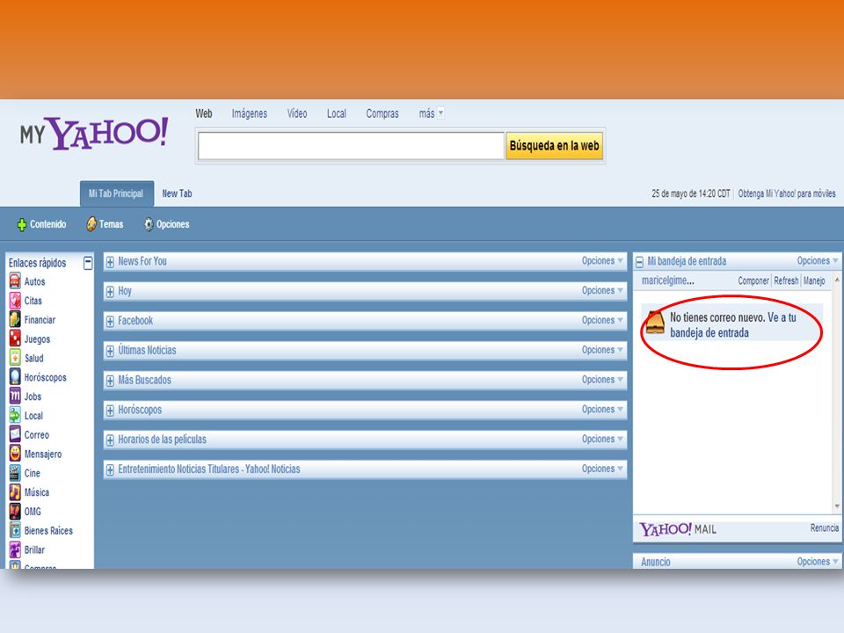Expand the Horóscopos module
The height and width of the screenshot is (633, 844).
pyautogui.click(x=110, y=411)
